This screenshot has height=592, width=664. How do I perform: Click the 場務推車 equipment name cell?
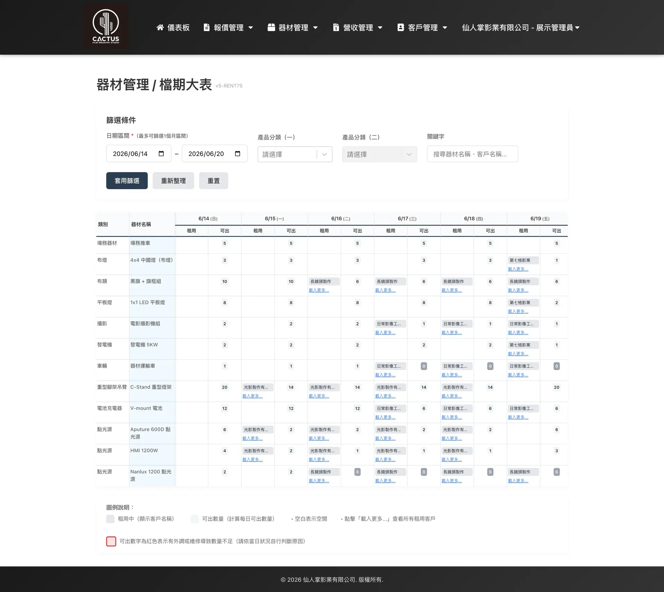pos(152,245)
